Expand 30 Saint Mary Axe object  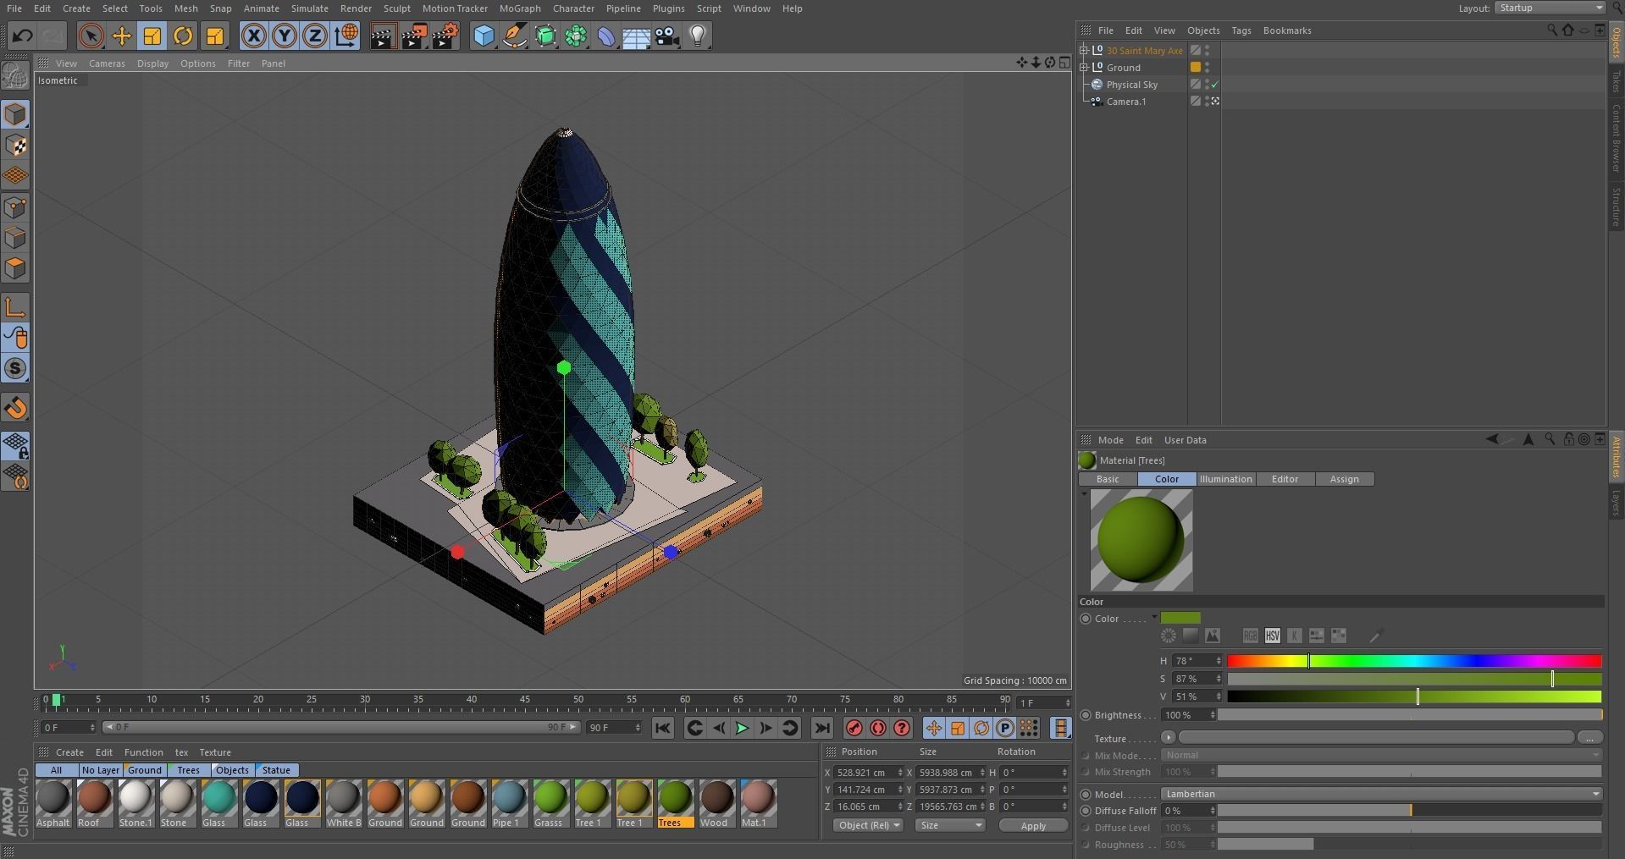1083,51
